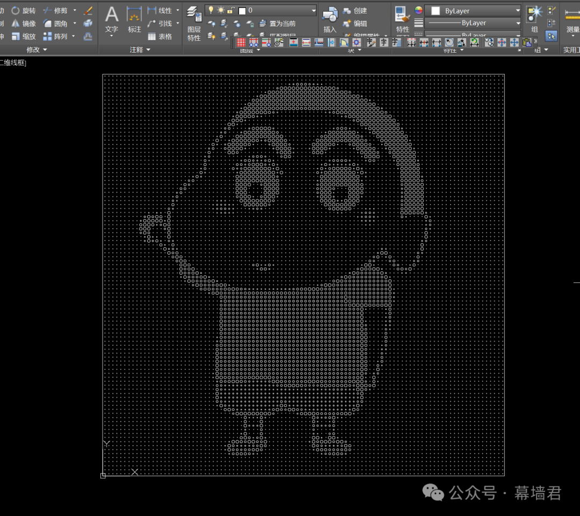Toggle layer on/off light bulb icon
580x516 pixels.
click(211, 10)
